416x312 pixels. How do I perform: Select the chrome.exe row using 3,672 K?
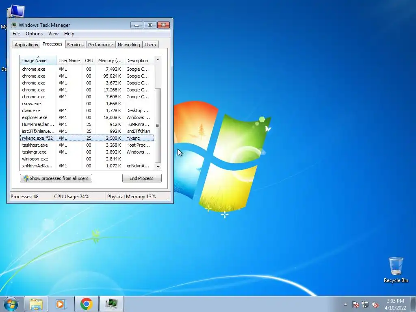tap(87, 83)
